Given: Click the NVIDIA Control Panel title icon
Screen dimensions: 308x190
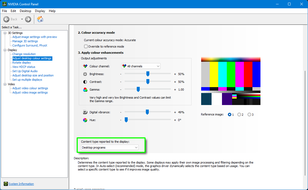Looking at the screenshot, I should 4,4.
